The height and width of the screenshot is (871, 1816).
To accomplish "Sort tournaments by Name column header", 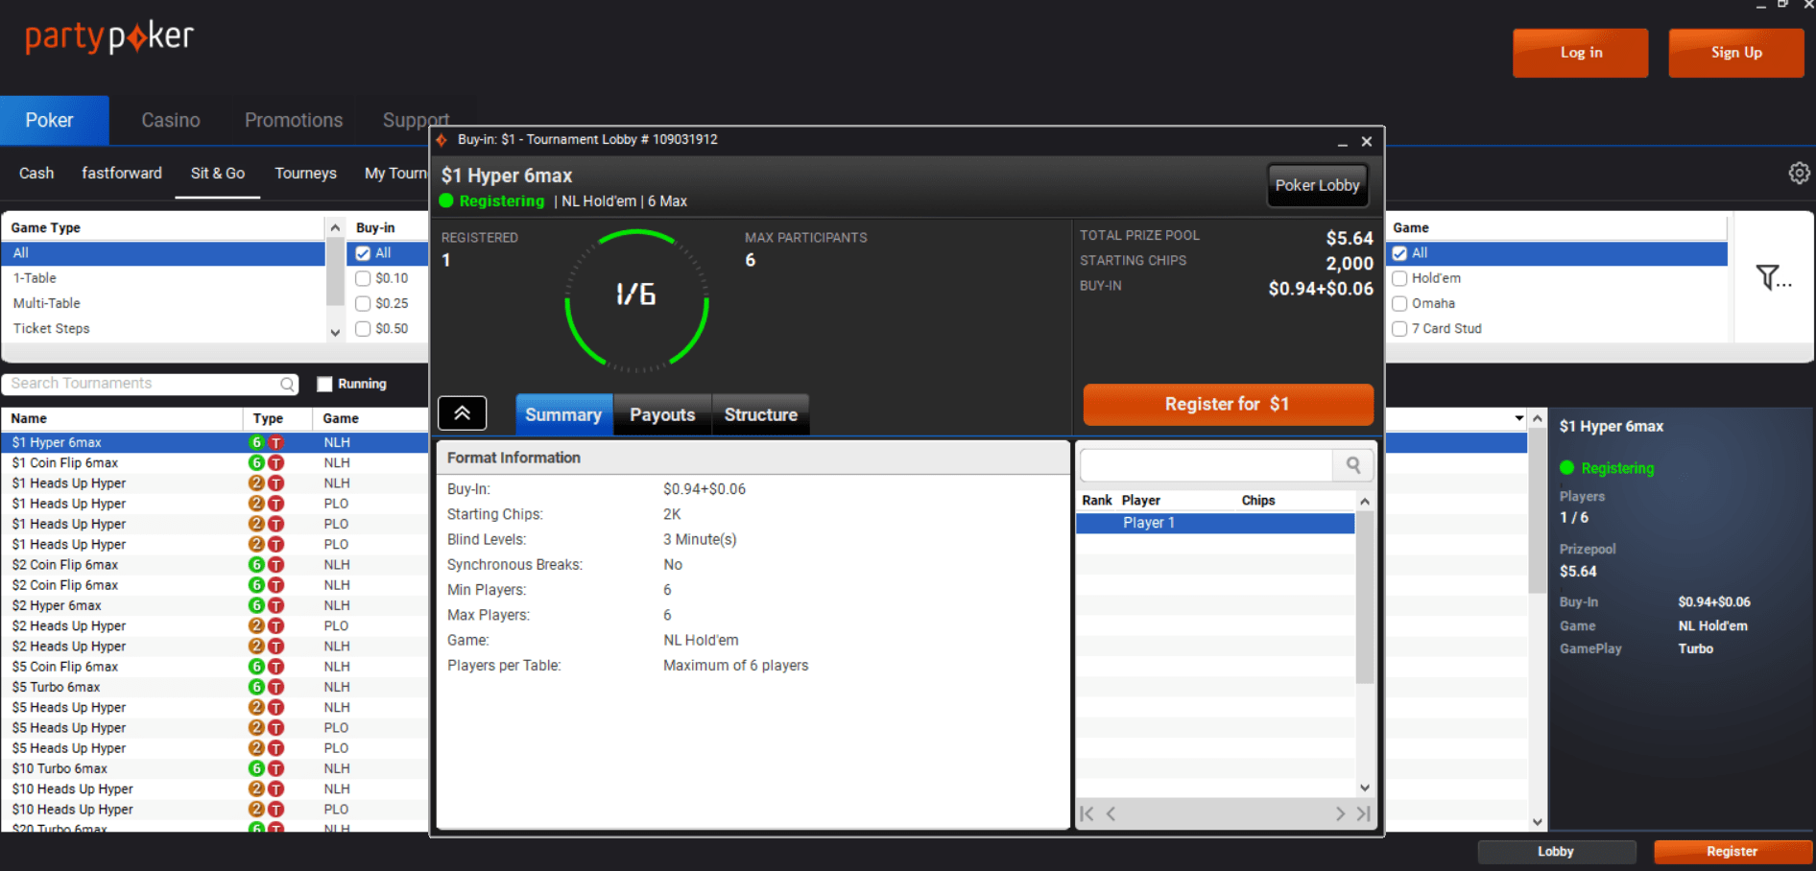I will (x=122, y=418).
